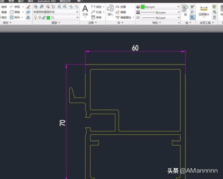This screenshot has width=223, height=179.
Task: Toggle the TC layer freeze sun icon
Action: pyautogui.click(x=40, y=17)
